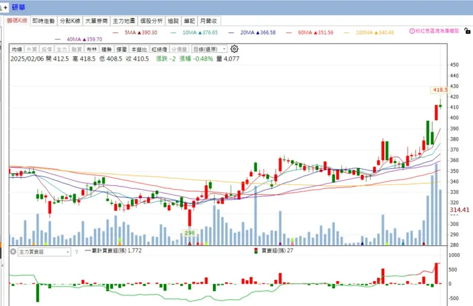Switch to the 主力地圖 tab
This screenshot has width=473, height=306.
pyautogui.click(x=124, y=21)
